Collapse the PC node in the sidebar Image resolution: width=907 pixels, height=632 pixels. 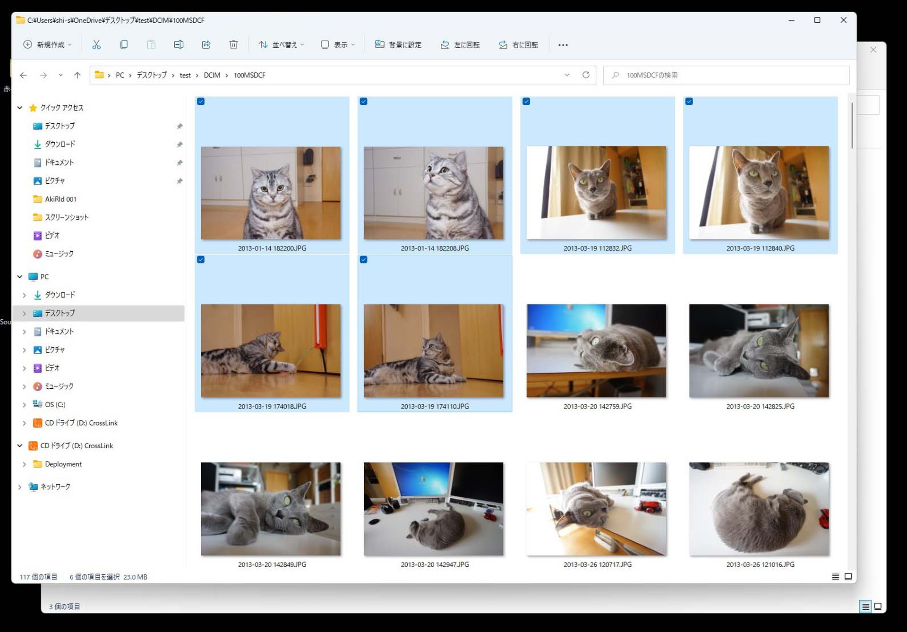19,276
